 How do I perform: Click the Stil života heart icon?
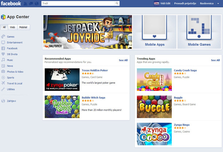coord(3,54)
